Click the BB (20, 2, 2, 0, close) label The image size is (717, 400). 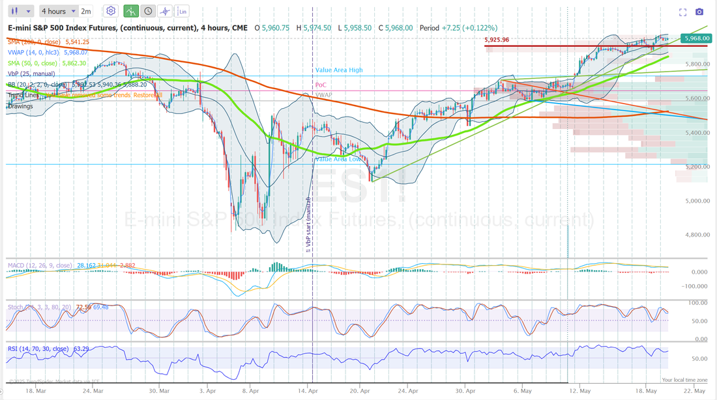[38, 85]
